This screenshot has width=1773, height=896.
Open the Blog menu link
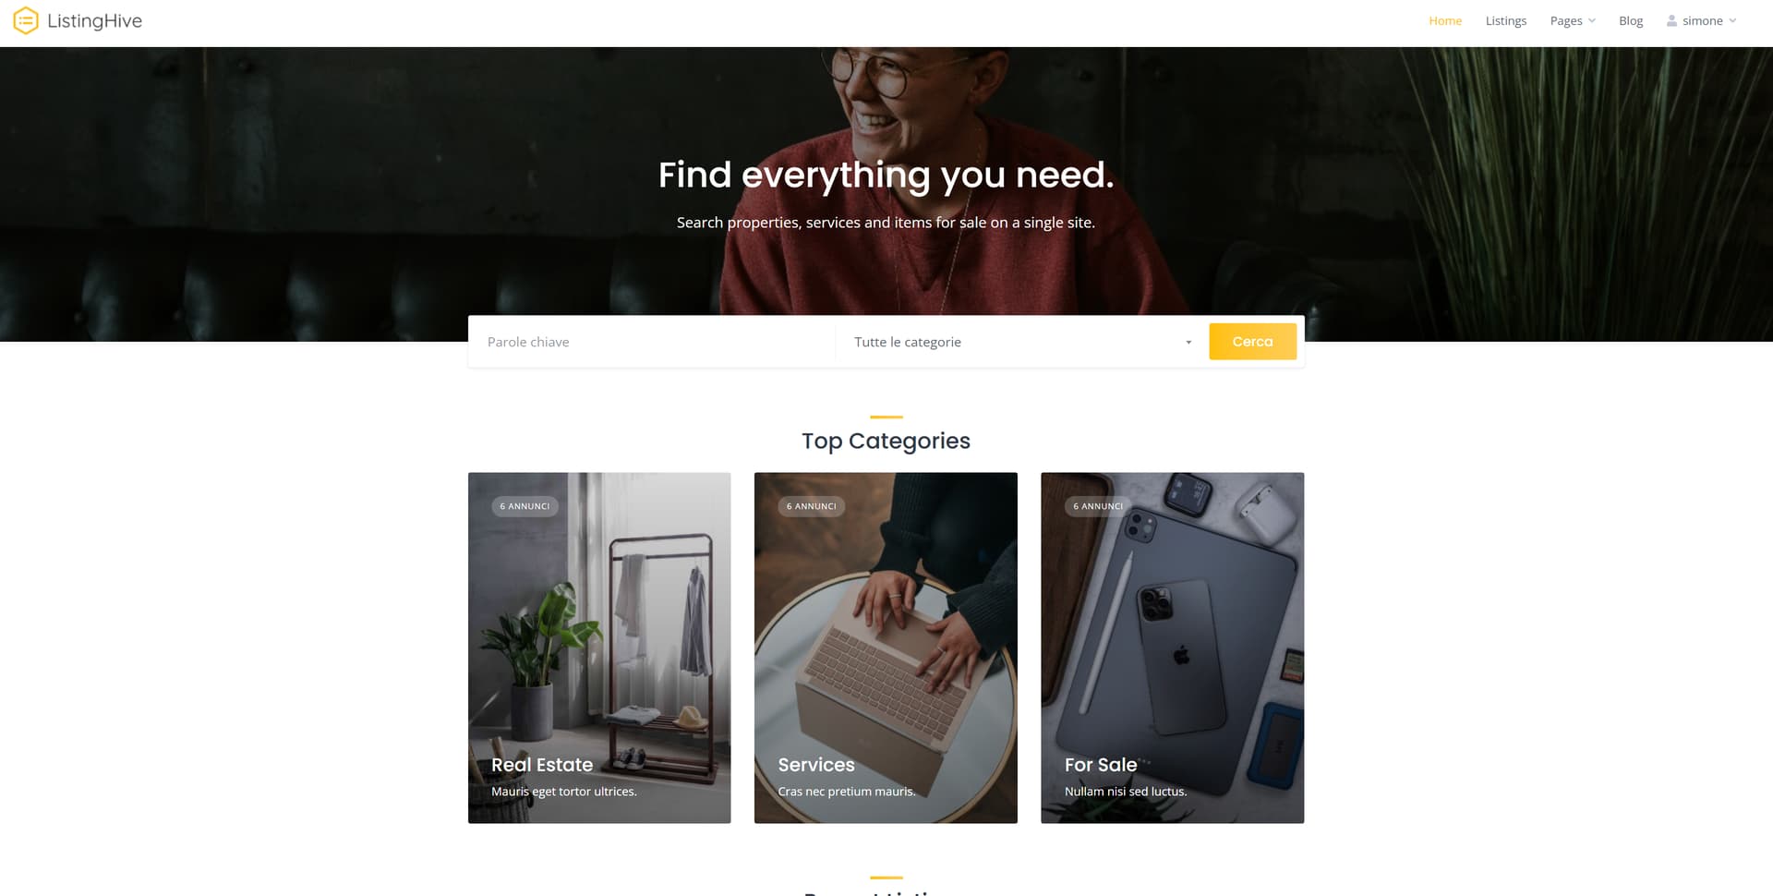pyautogui.click(x=1631, y=20)
